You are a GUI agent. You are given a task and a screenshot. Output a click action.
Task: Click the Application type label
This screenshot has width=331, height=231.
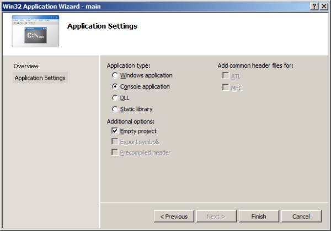point(129,65)
